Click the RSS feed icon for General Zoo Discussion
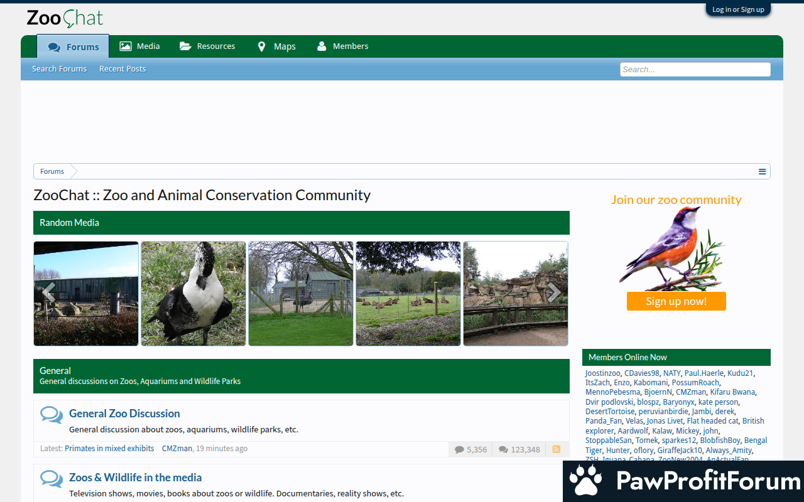This screenshot has width=804, height=502. click(x=557, y=449)
